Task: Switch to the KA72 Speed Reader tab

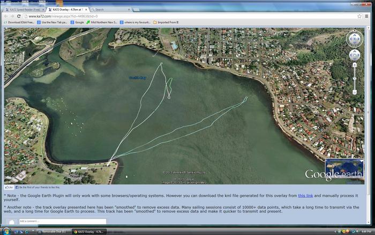Action: 24,9
